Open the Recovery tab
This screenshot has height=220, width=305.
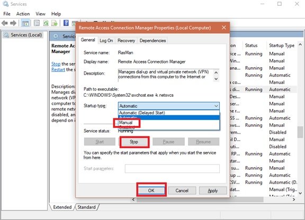coord(126,41)
